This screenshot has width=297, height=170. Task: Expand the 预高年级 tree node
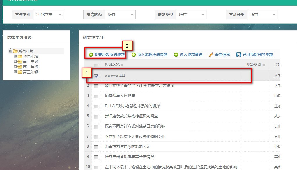point(15,56)
